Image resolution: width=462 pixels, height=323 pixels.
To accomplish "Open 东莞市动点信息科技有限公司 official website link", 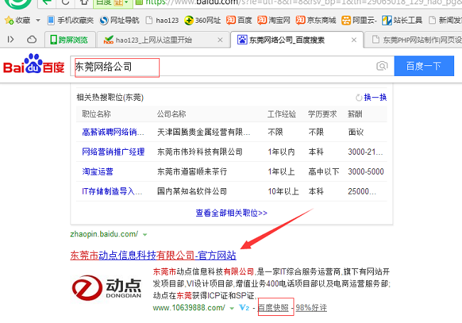I will point(153,255).
